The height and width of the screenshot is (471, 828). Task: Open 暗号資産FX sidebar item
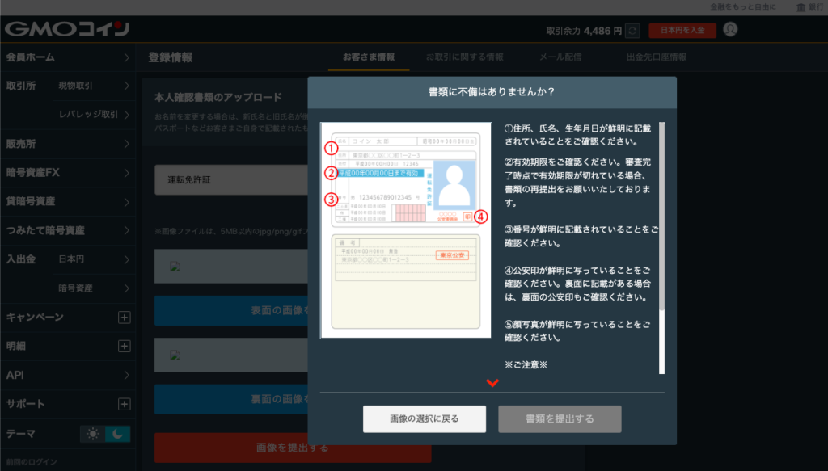[68, 172]
